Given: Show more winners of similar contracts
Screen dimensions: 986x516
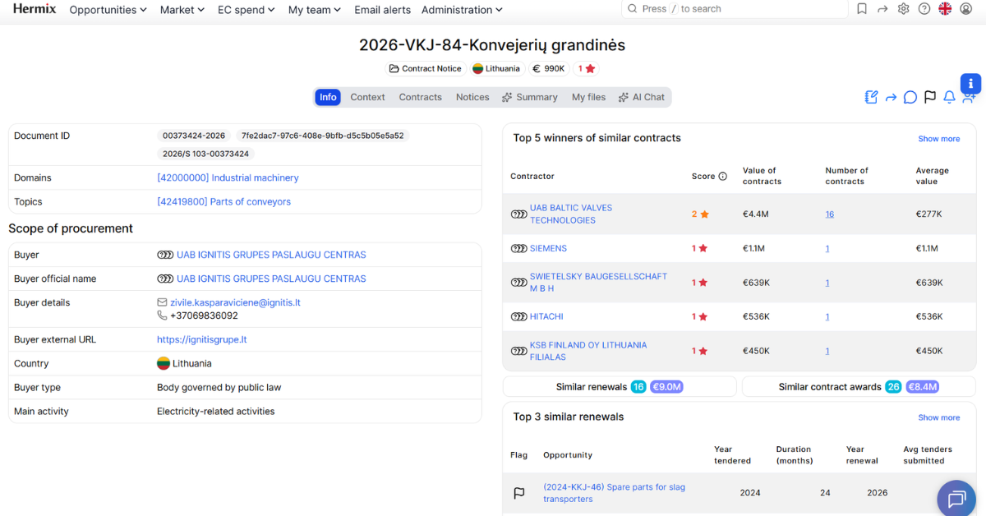Looking at the screenshot, I should (x=939, y=139).
